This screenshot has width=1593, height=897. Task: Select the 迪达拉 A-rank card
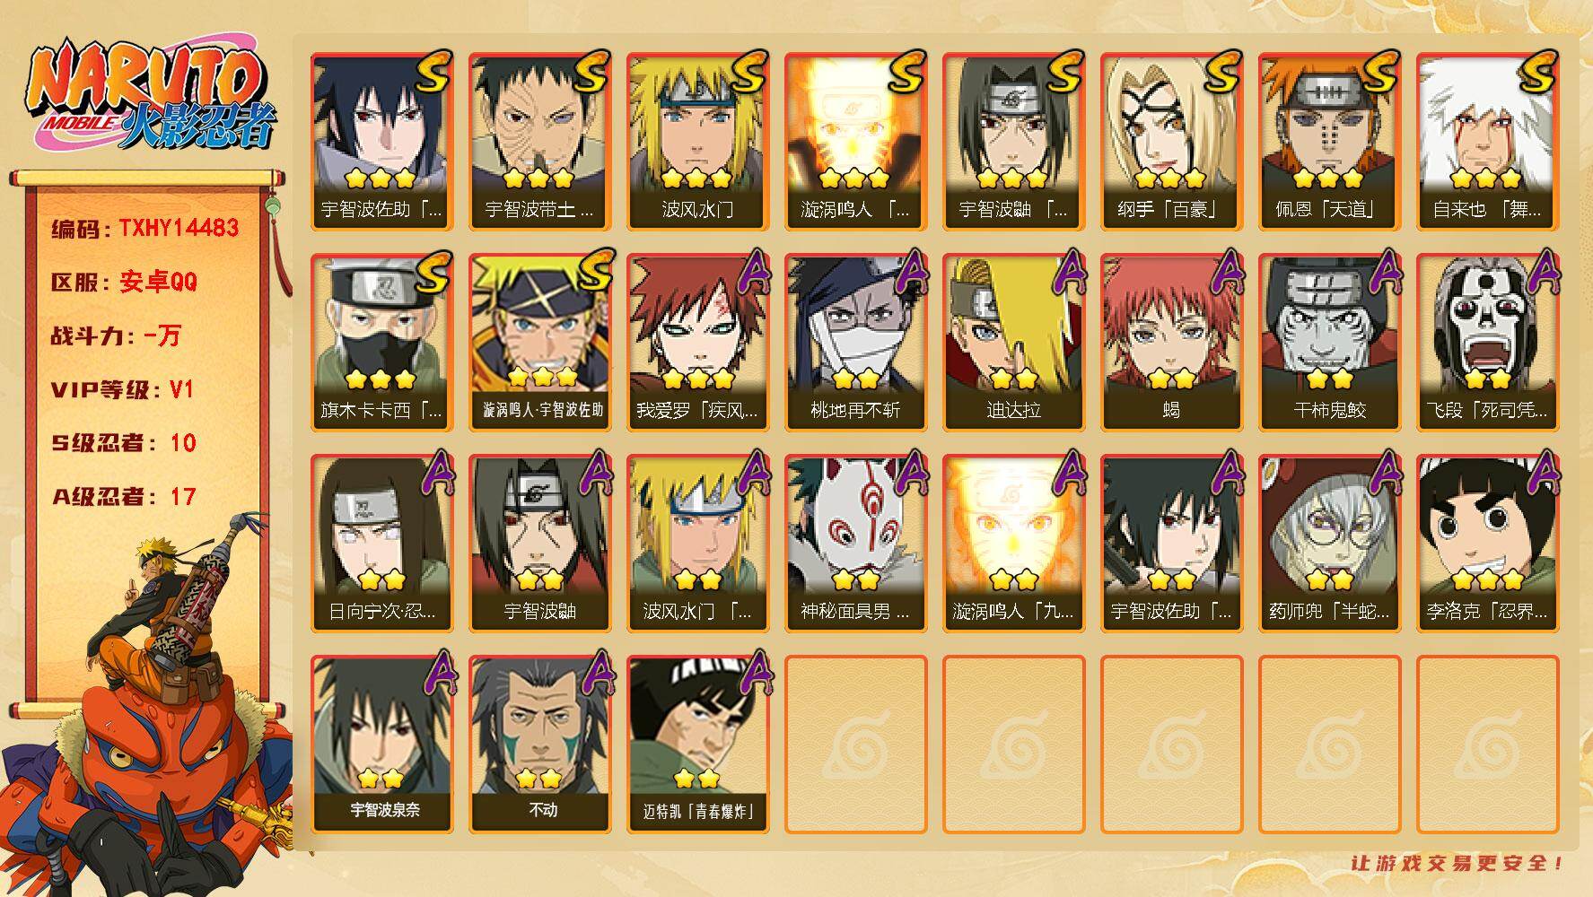(1013, 342)
